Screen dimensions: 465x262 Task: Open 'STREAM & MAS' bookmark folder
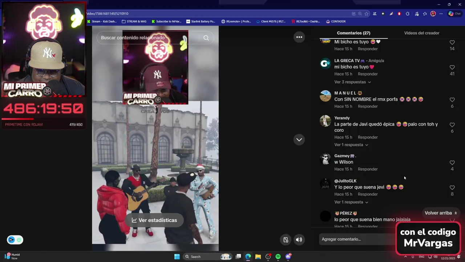click(x=134, y=21)
